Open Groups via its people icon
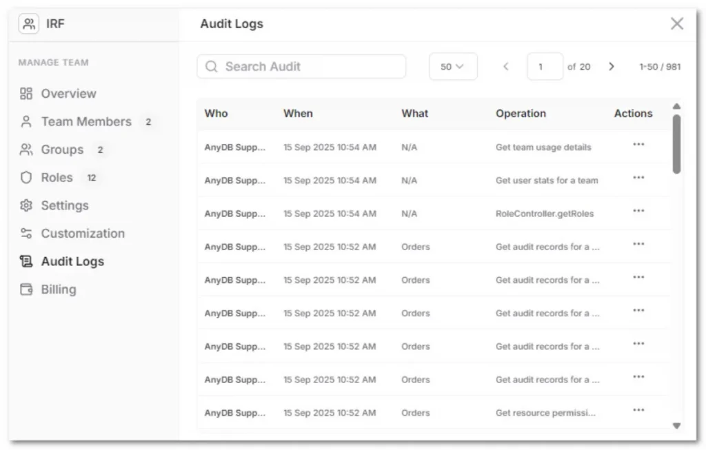This screenshot has height=450, width=706. point(26,150)
